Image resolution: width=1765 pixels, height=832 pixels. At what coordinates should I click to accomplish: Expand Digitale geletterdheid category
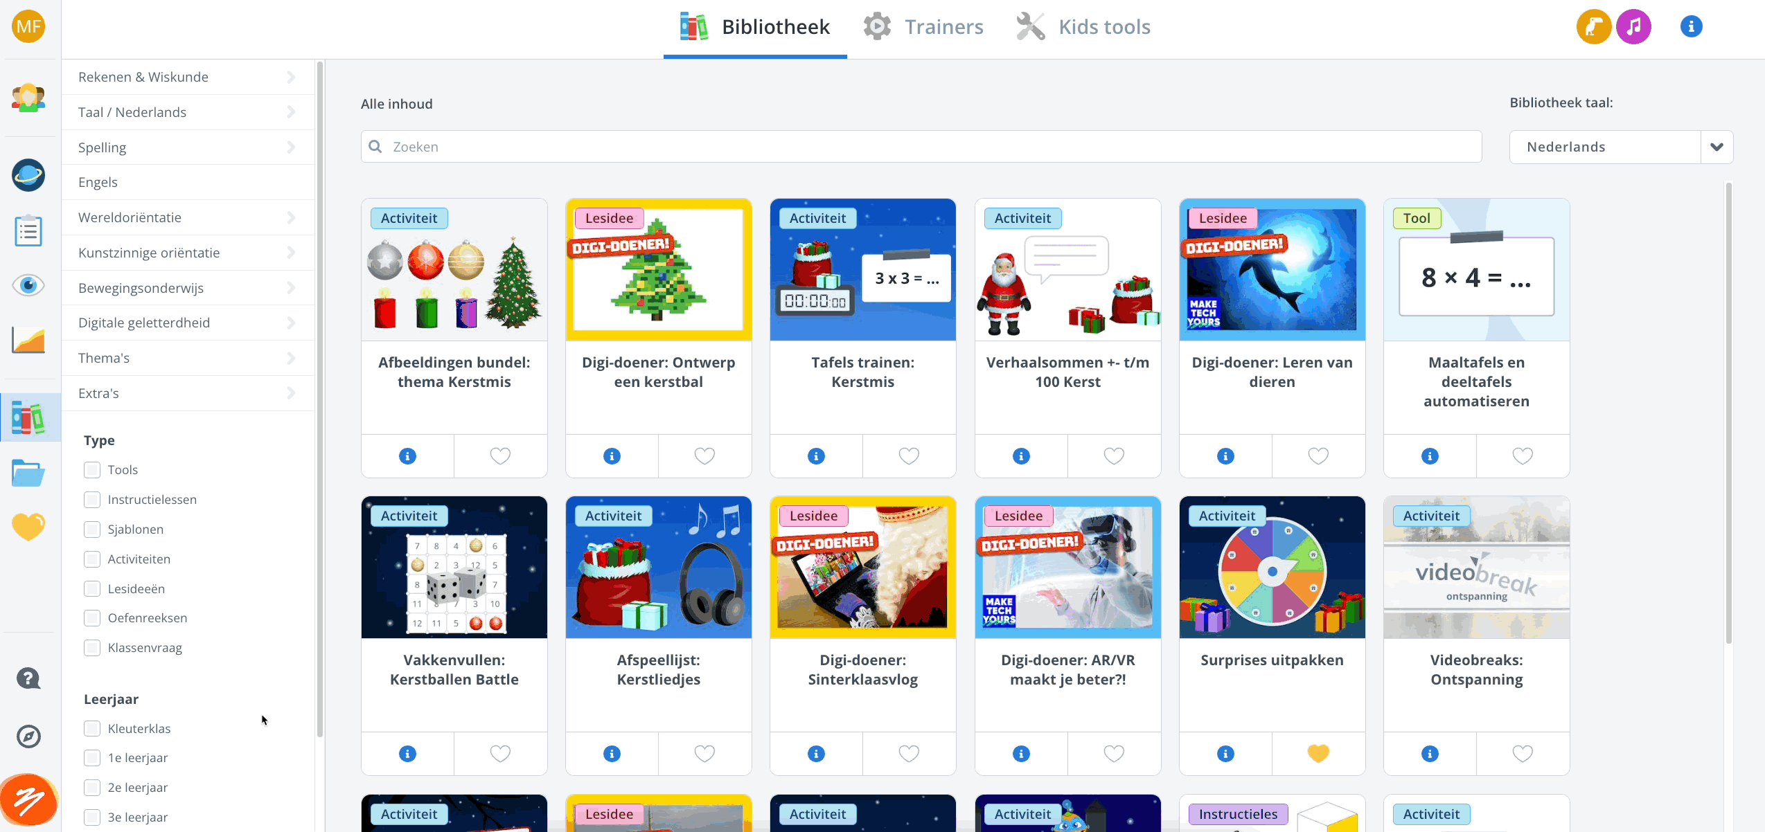(x=188, y=323)
